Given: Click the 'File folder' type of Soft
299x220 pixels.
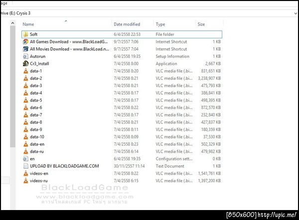Looking at the screenshot, I should 165,34.
